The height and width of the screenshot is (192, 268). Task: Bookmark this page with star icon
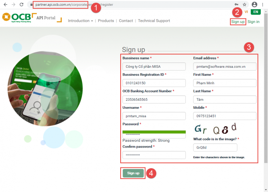point(244,5)
